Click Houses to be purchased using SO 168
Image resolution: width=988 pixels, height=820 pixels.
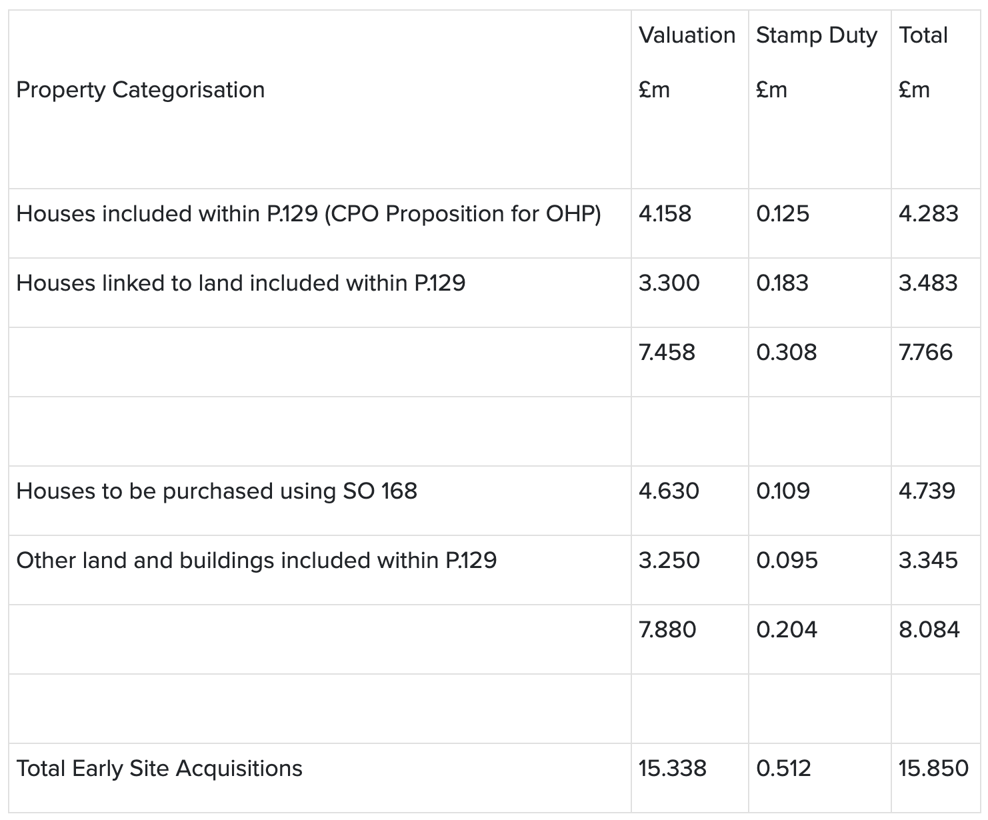click(217, 491)
